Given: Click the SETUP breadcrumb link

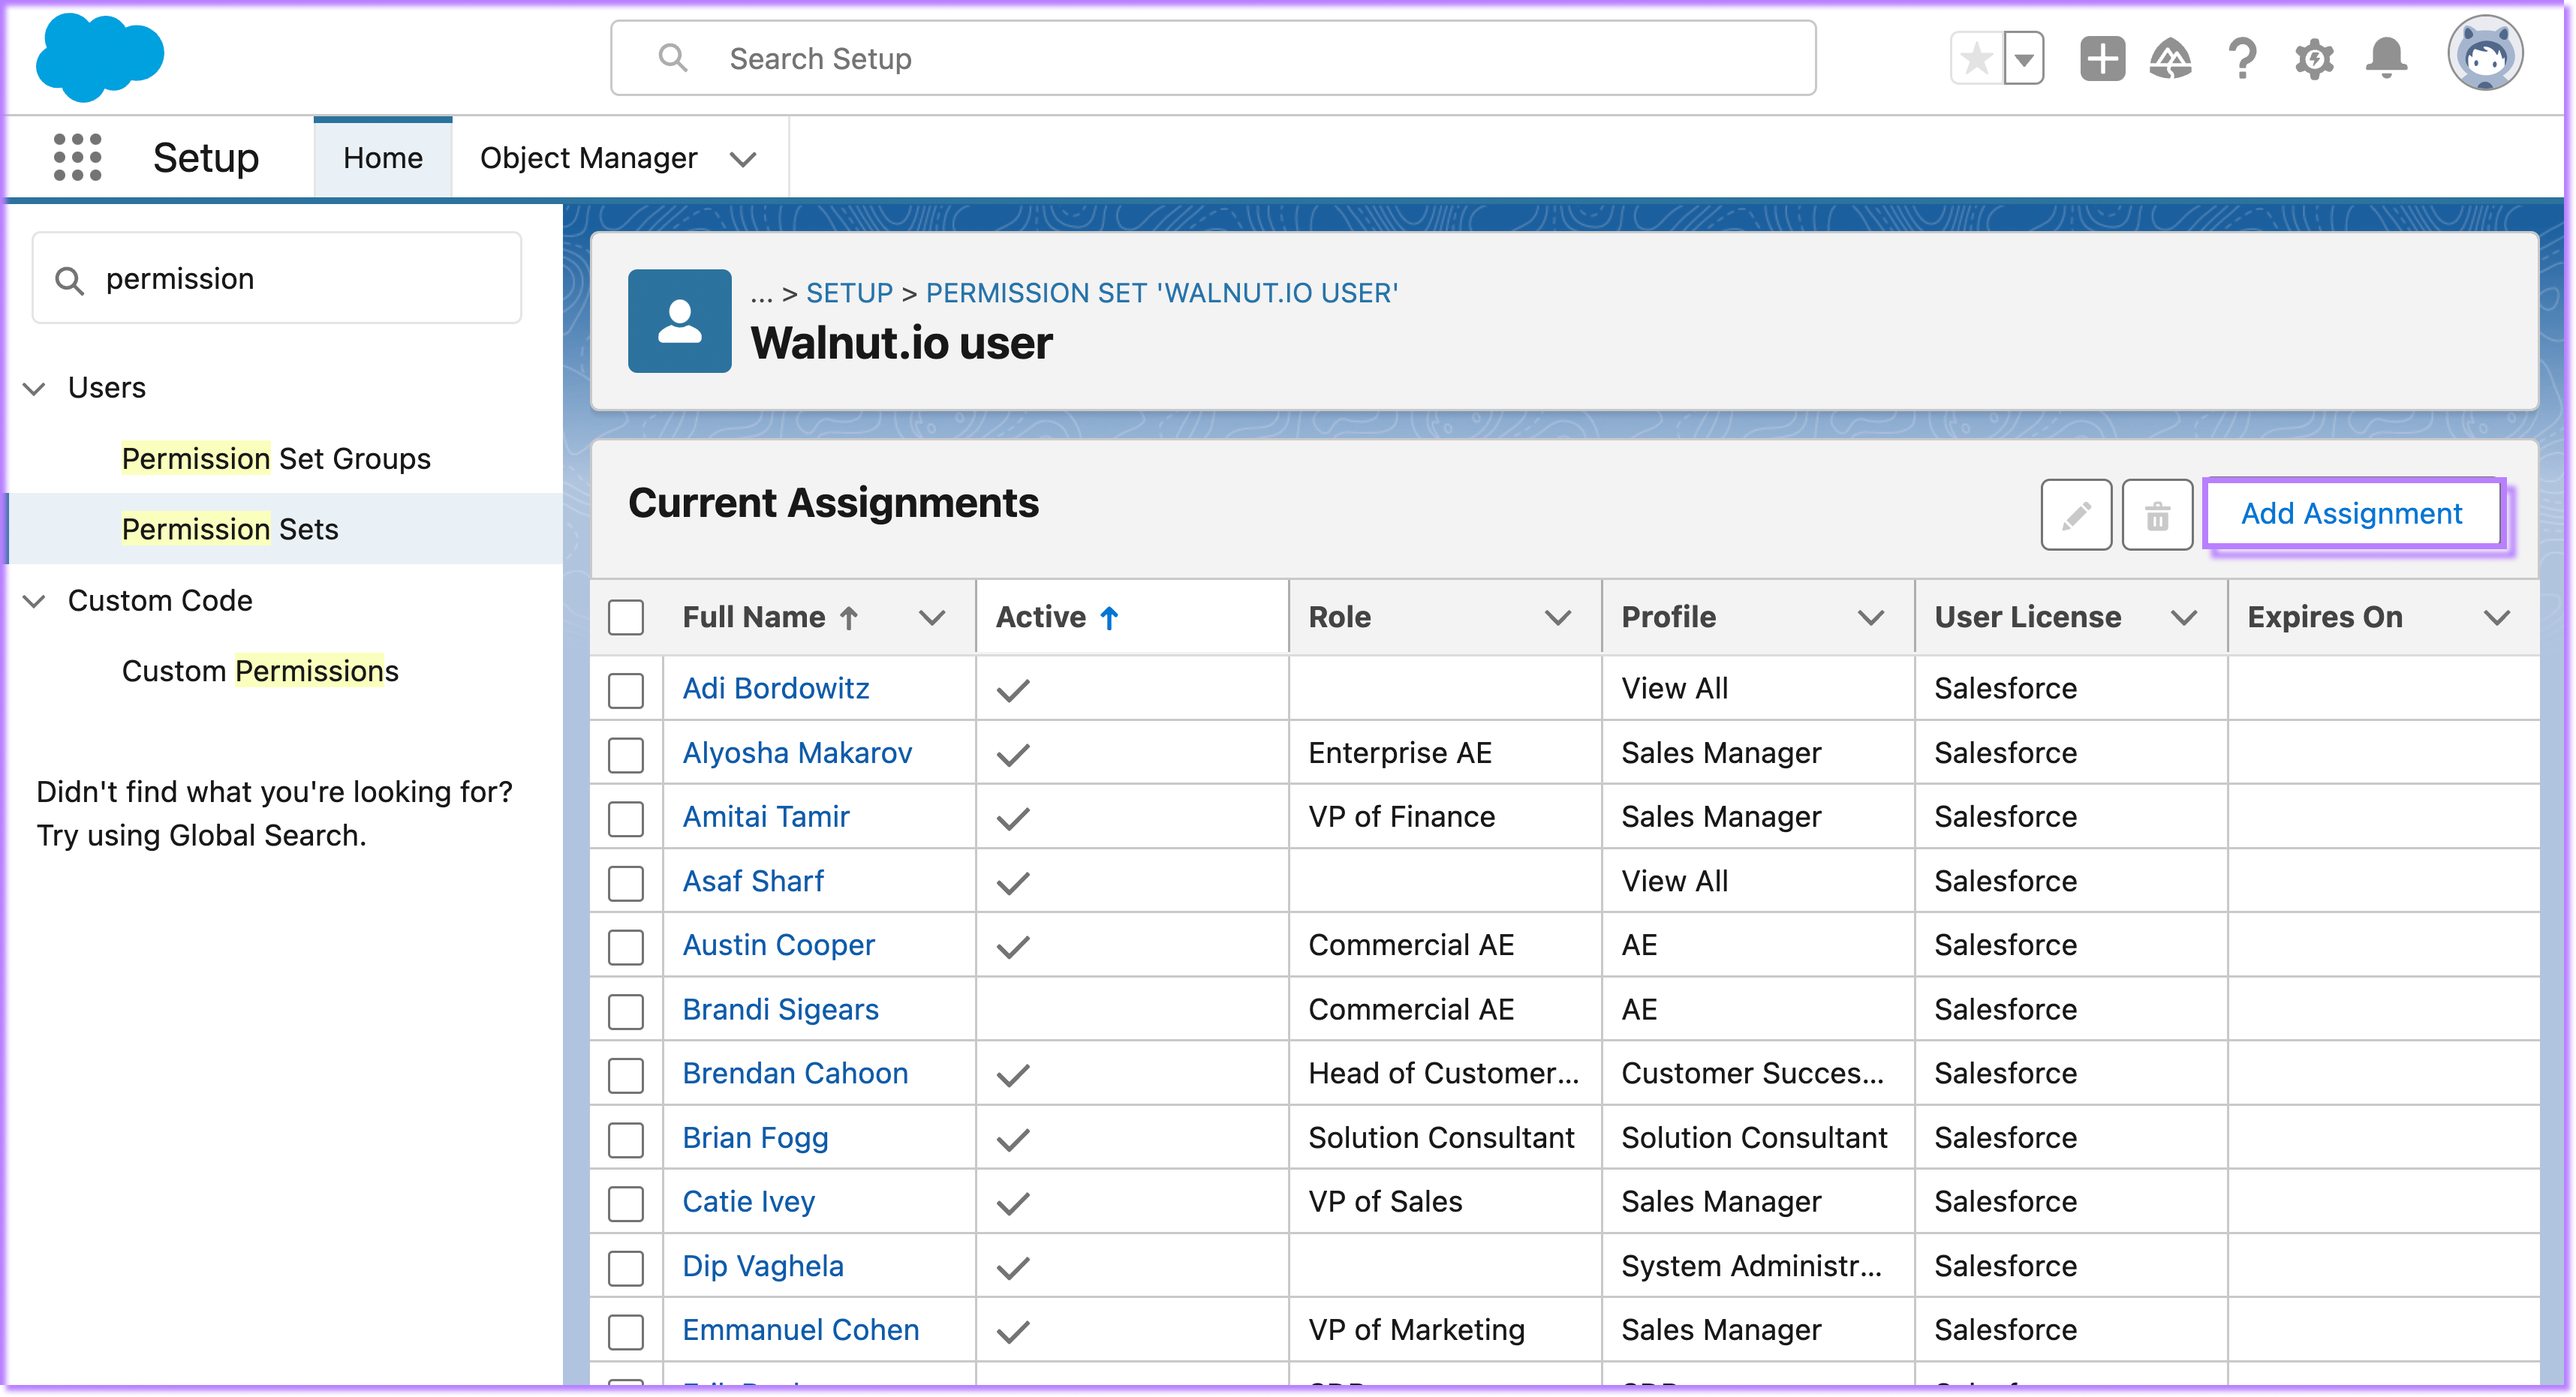Looking at the screenshot, I should point(849,293).
